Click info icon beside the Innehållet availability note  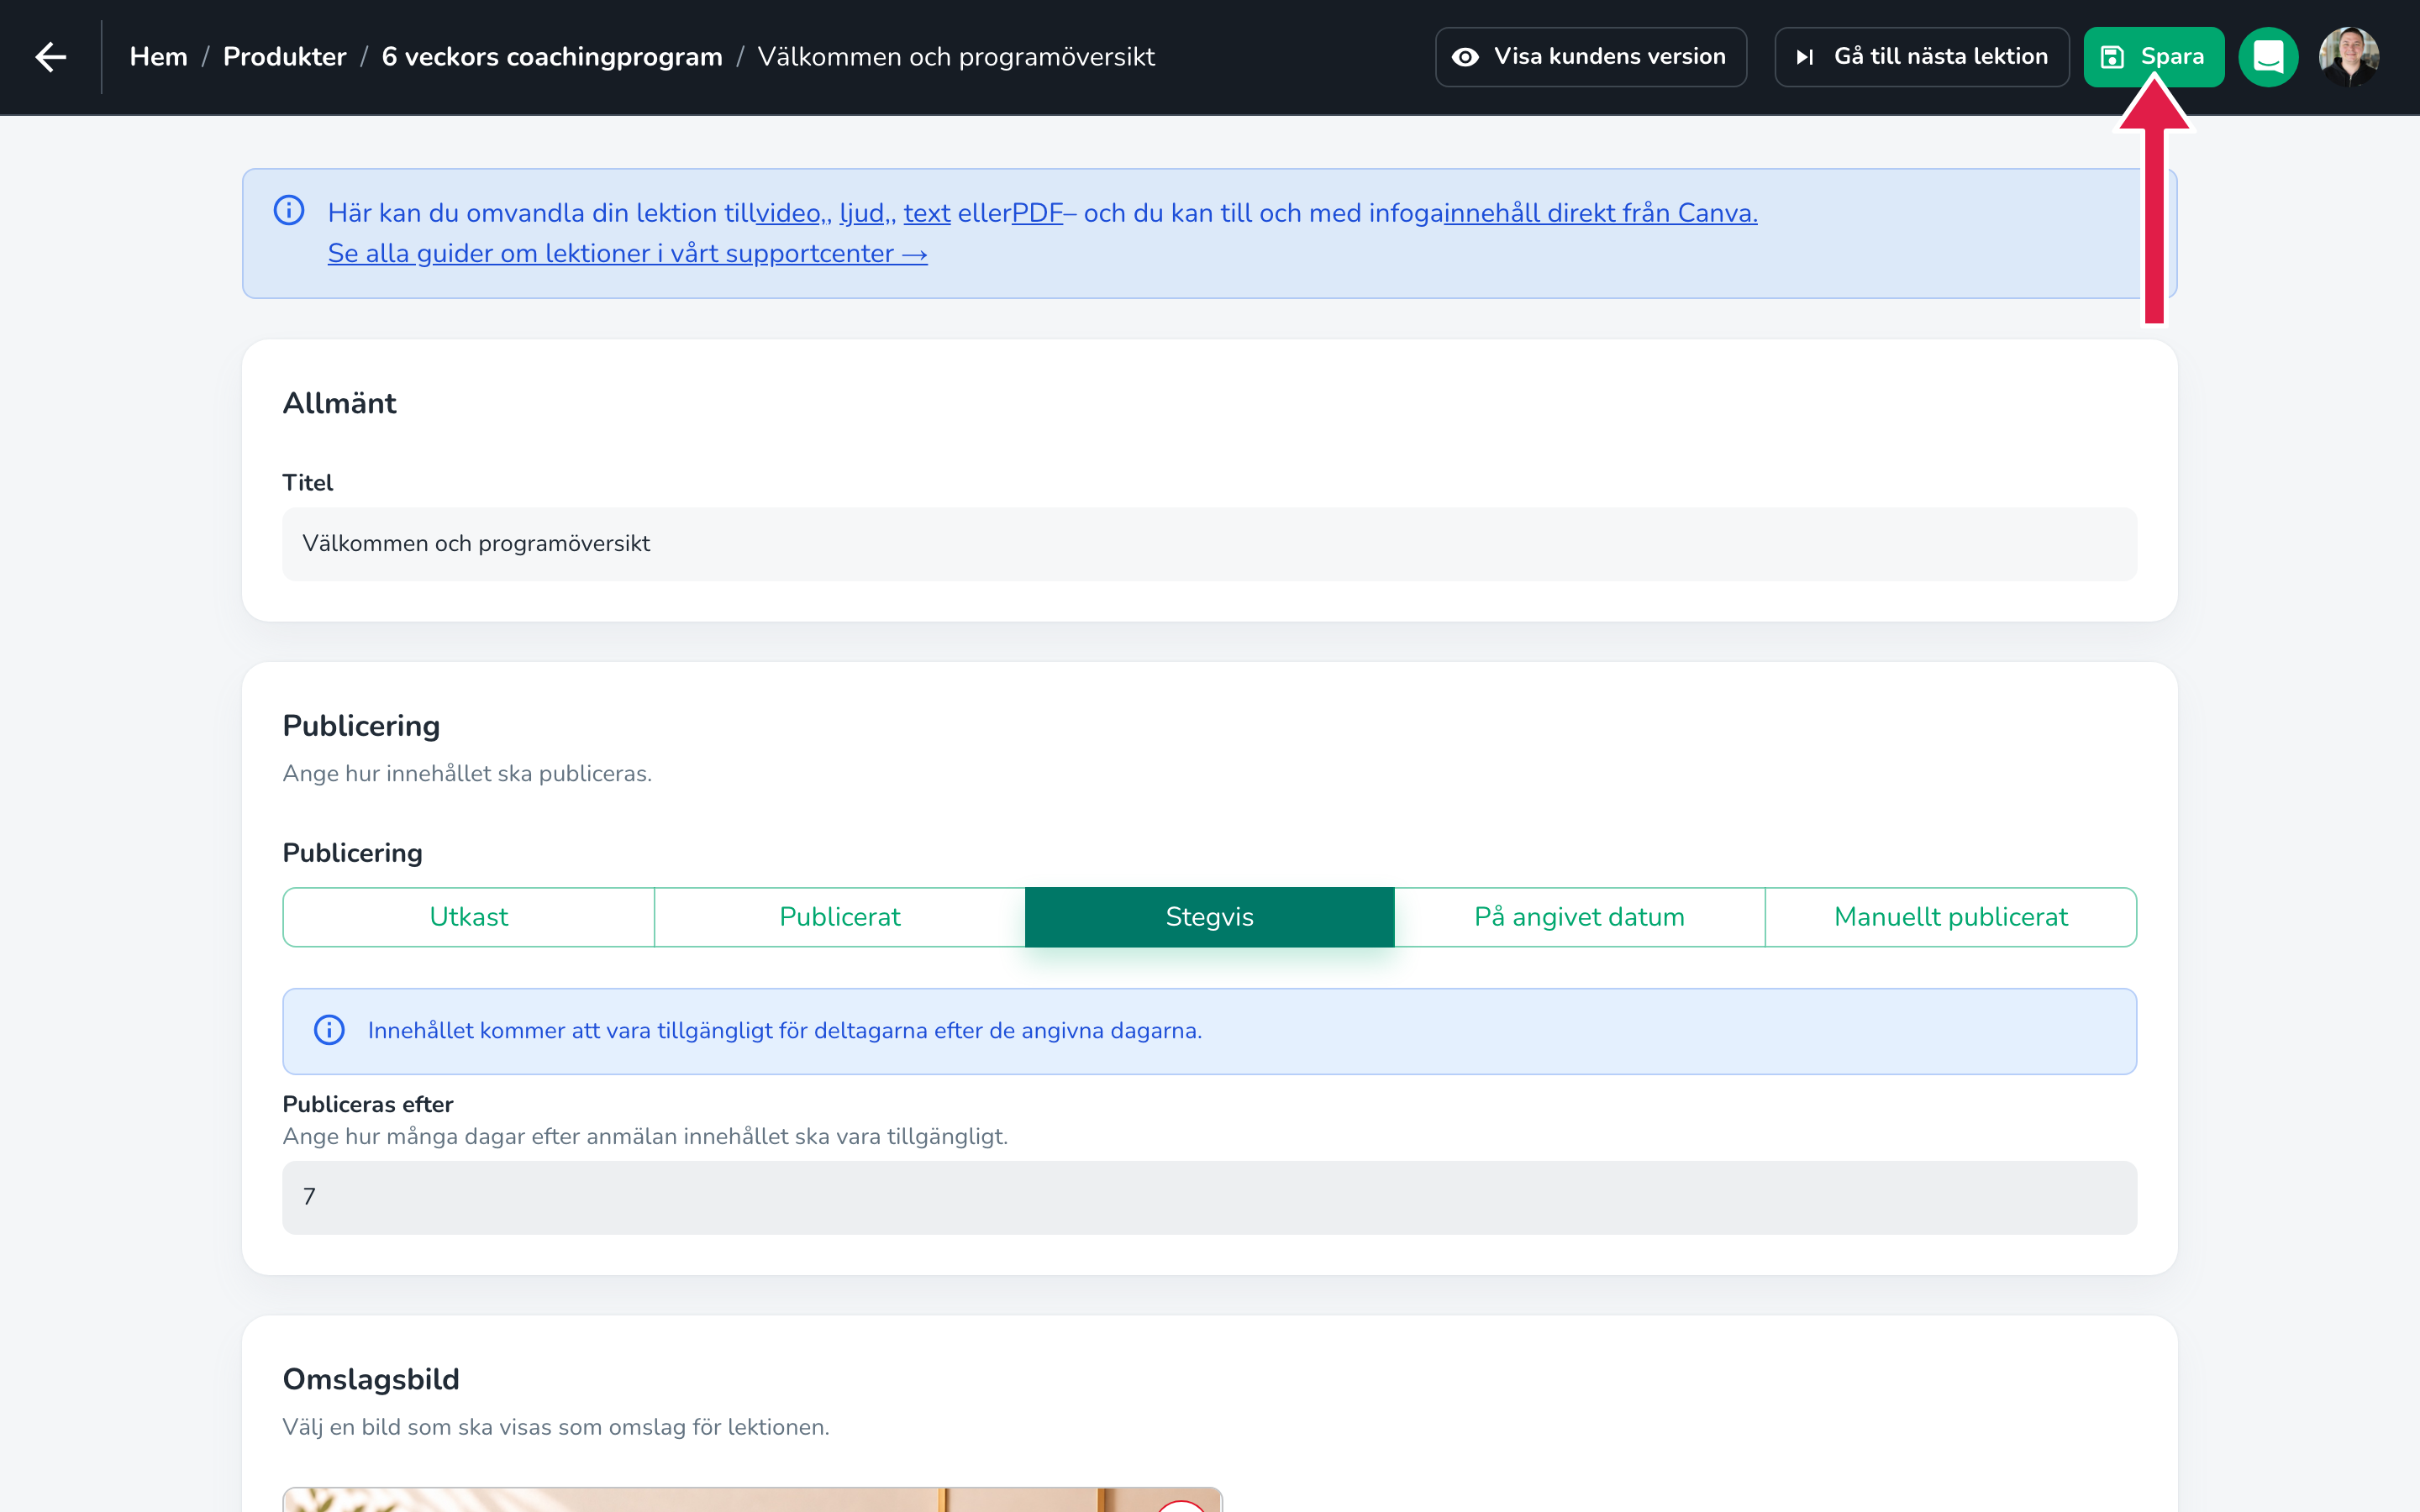click(x=329, y=1030)
